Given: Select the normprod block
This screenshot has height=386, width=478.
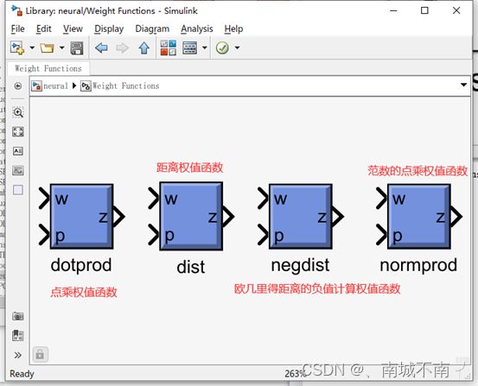Looking at the screenshot, I should pos(419,216).
